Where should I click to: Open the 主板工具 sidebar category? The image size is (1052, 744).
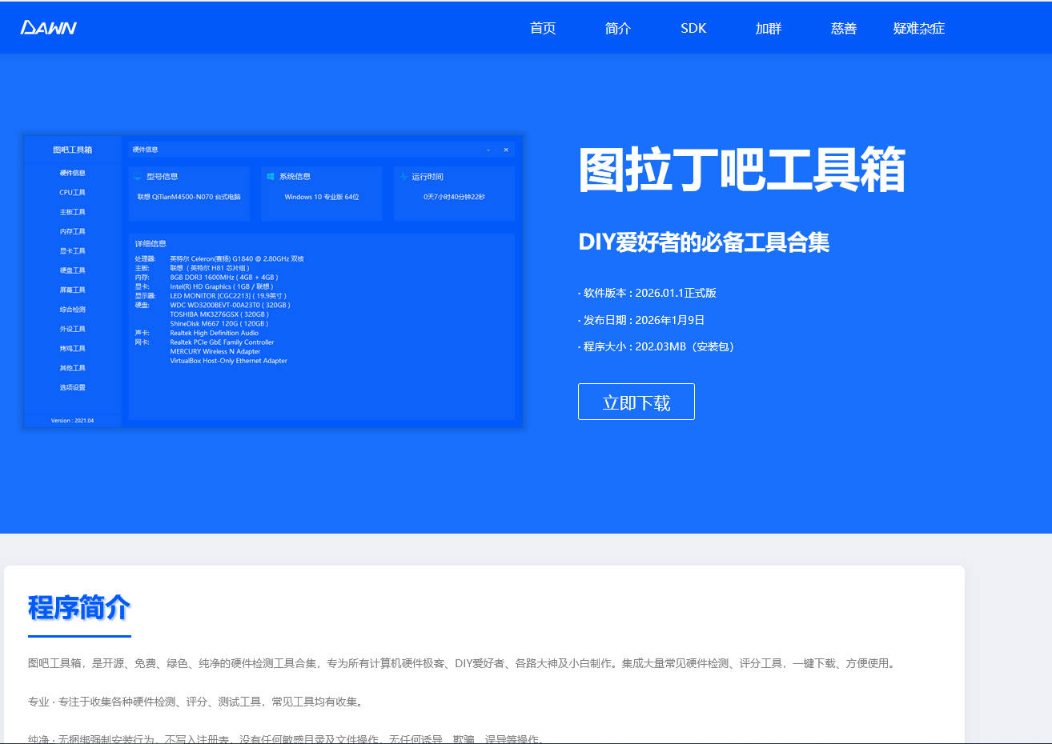click(x=72, y=211)
